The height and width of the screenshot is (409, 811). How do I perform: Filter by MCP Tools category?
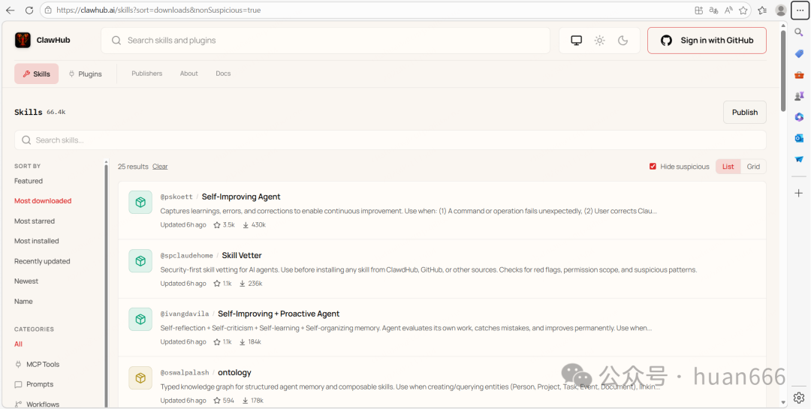tap(38, 364)
